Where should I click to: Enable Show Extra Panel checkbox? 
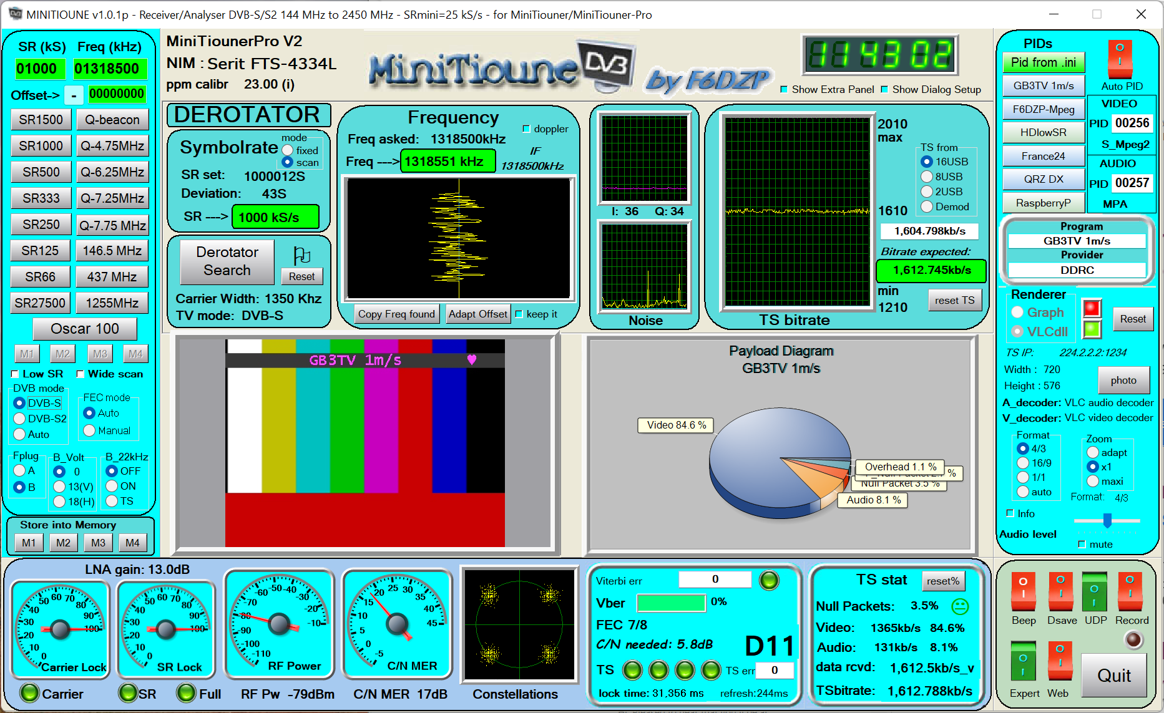pyautogui.click(x=784, y=90)
